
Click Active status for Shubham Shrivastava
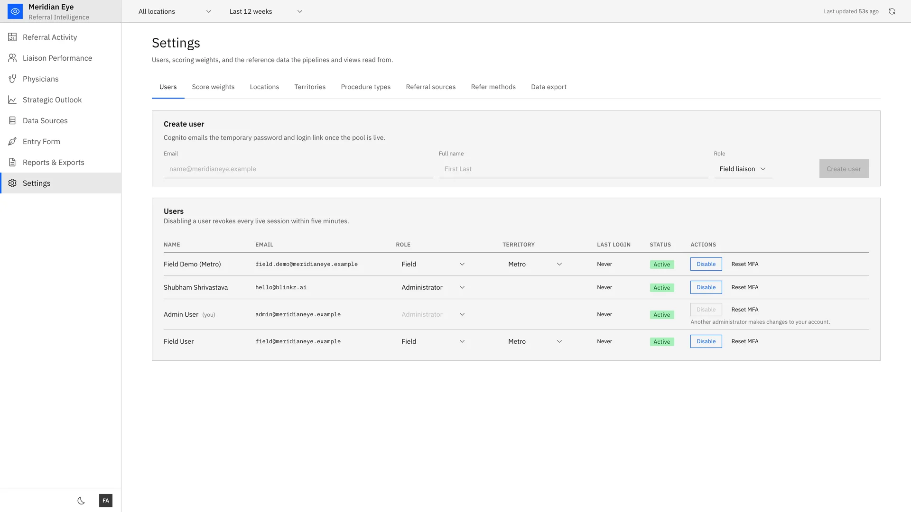[662, 288]
